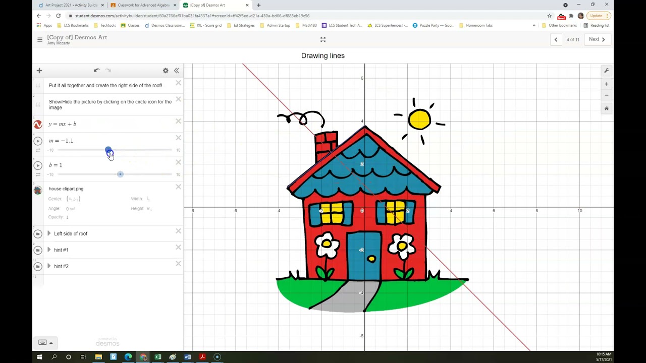Open Adobe Acrobat from the taskbar
Image resolution: width=646 pixels, height=363 pixels.
point(202,357)
